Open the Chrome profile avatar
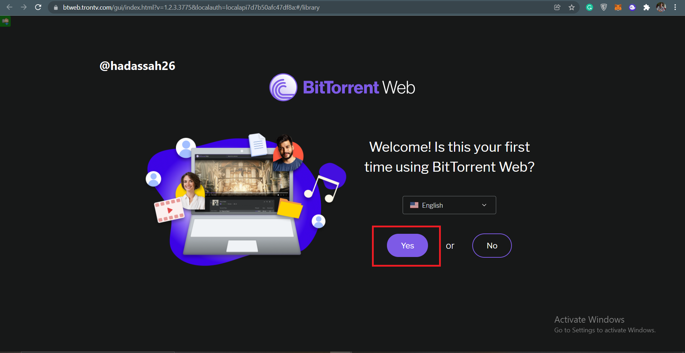Screen dimensions: 685x353 (661, 7)
